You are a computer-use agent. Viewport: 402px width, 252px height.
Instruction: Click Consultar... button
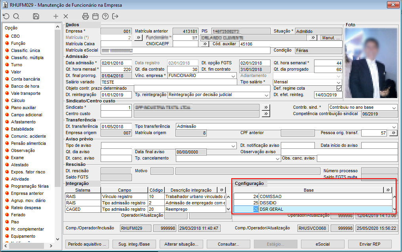(229, 244)
